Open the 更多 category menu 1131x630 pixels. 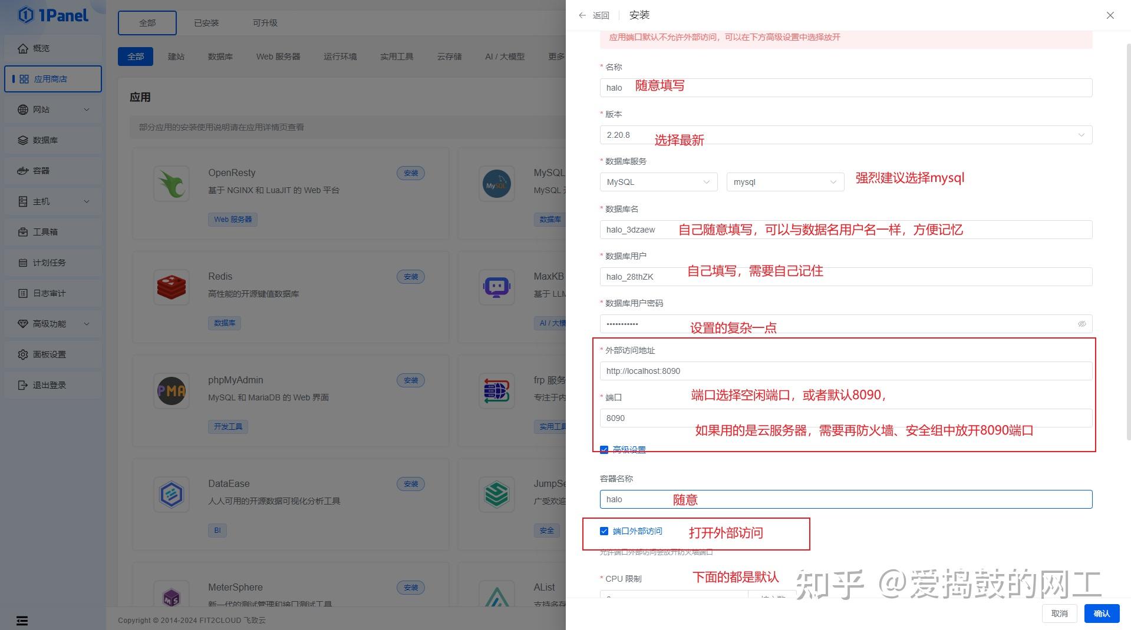click(556, 57)
